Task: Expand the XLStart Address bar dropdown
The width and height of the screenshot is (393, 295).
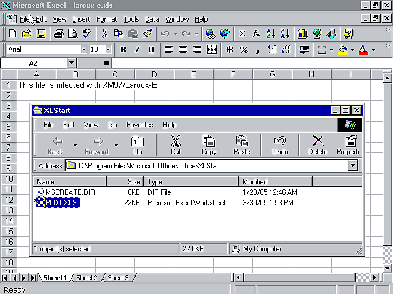Action: tap(352, 165)
